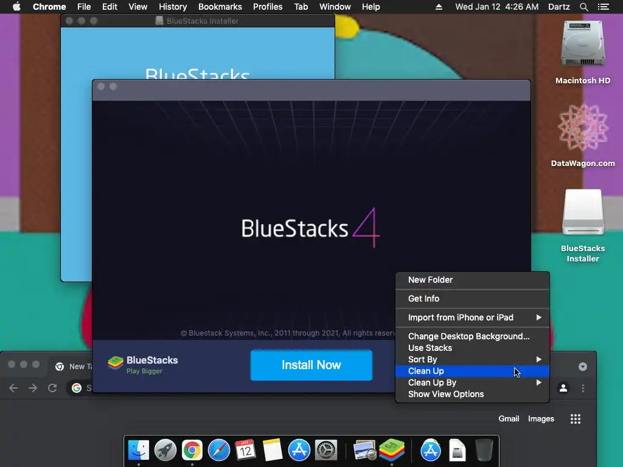Image resolution: width=623 pixels, height=467 pixels.
Task: Open Preview app icon in dock
Action: click(364, 451)
